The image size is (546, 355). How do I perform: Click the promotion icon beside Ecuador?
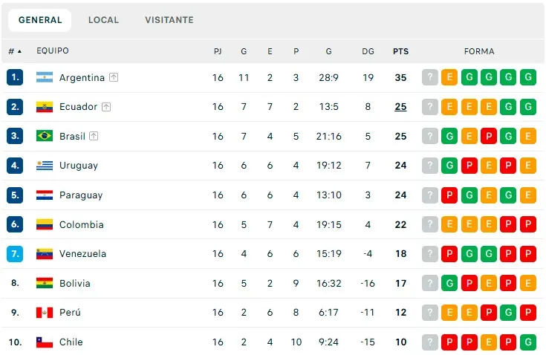click(106, 107)
